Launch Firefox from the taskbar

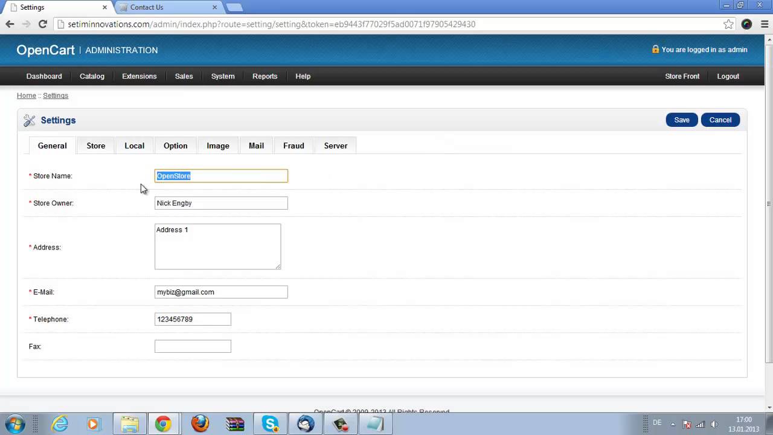coord(200,424)
